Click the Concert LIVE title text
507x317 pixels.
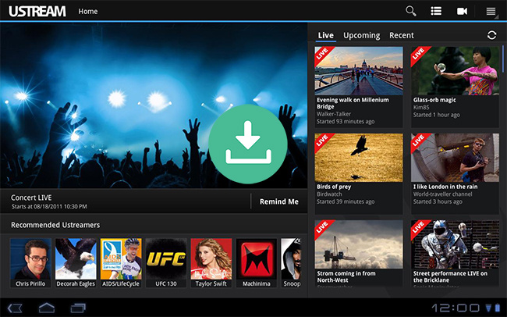coord(31,198)
